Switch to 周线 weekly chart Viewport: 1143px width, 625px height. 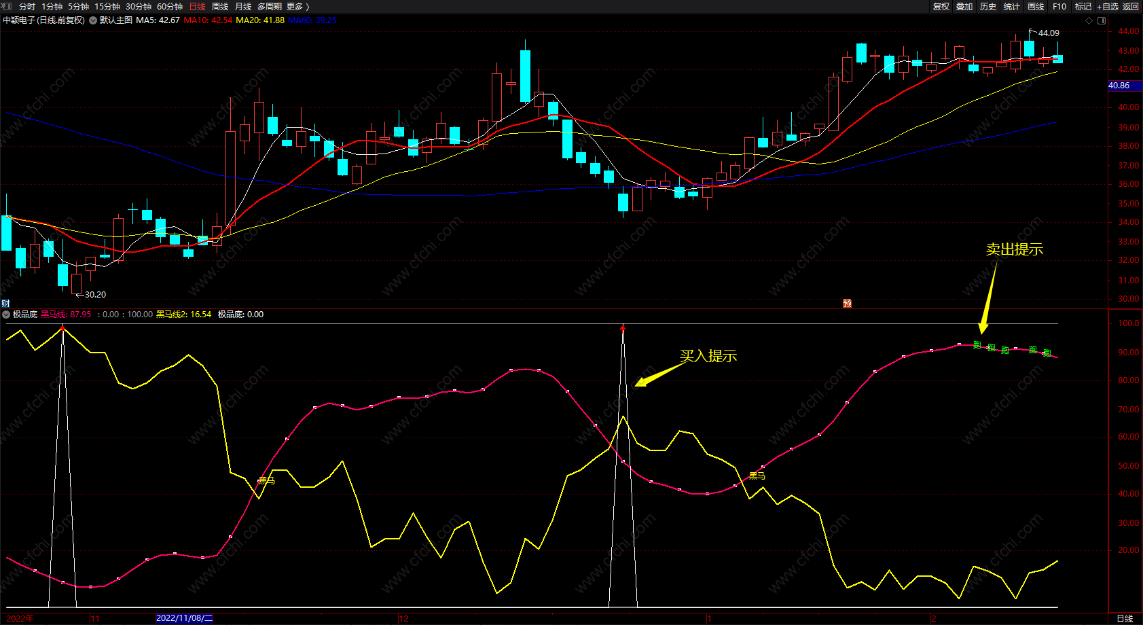[220, 6]
